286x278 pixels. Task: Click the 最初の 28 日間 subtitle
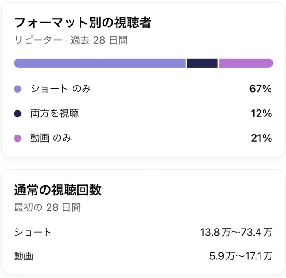pyautogui.click(x=47, y=207)
